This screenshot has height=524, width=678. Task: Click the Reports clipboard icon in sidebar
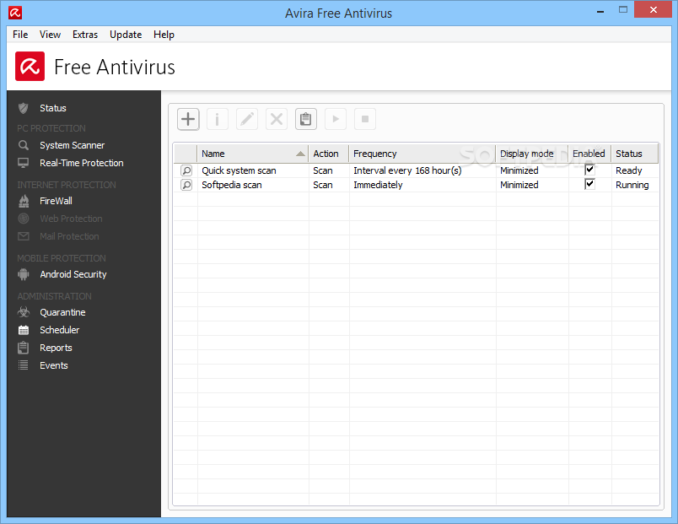pyautogui.click(x=24, y=348)
